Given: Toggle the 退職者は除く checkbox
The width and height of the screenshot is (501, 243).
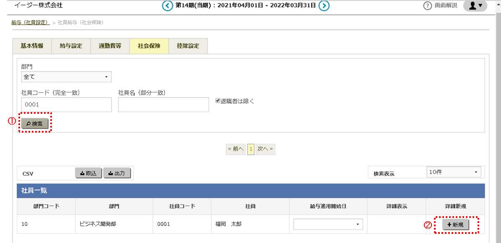Looking at the screenshot, I should (x=218, y=101).
